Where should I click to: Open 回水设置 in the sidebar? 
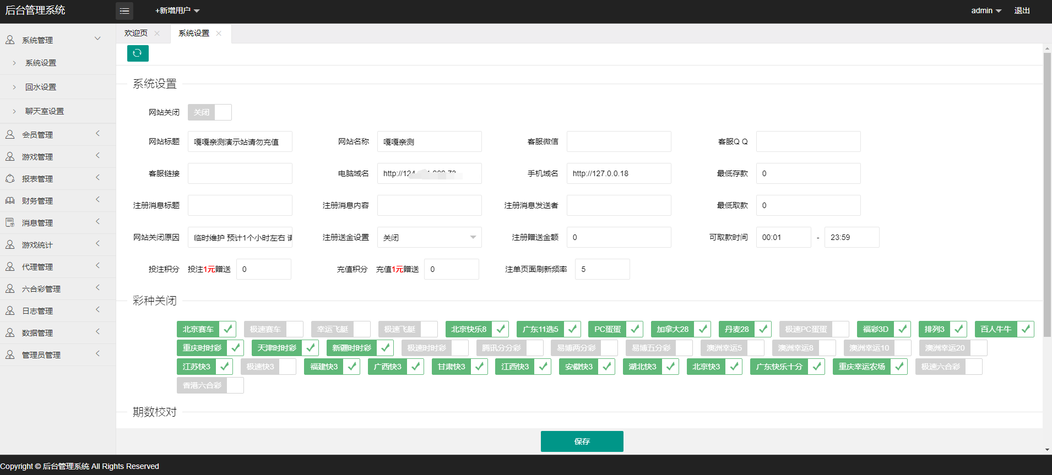[41, 87]
